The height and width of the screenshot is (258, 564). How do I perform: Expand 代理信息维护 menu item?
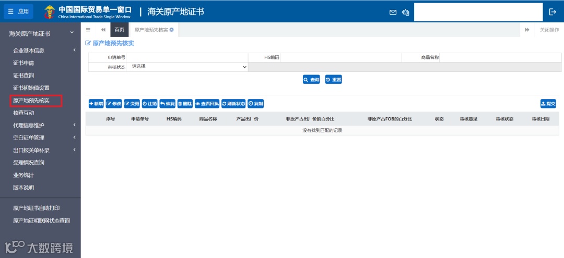40,125
